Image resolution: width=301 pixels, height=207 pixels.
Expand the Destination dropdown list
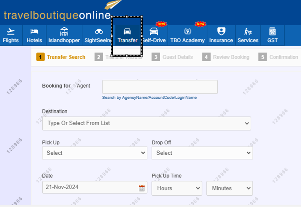[x=147, y=123]
